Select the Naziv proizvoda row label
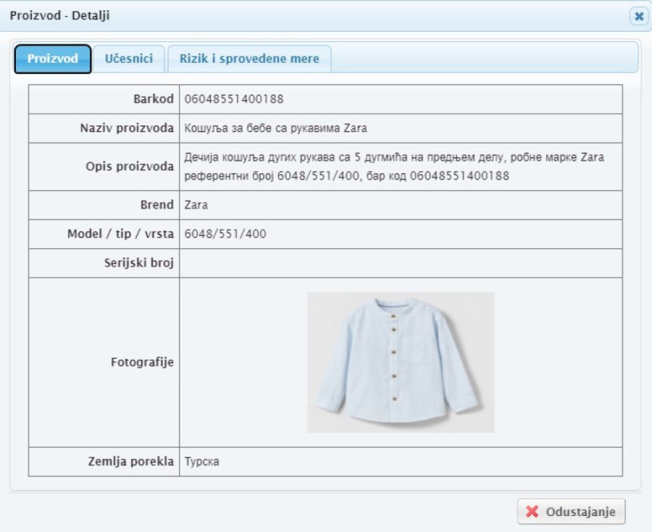 (x=127, y=128)
